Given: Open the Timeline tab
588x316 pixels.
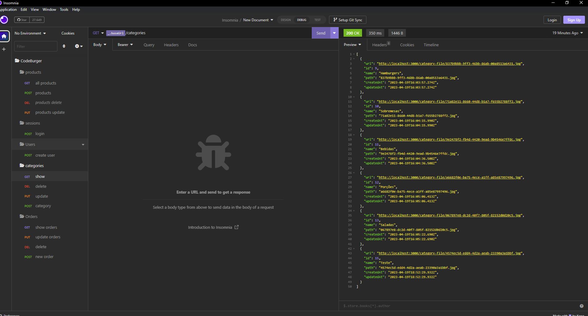Looking at the screenshot, I should (431, 45).
